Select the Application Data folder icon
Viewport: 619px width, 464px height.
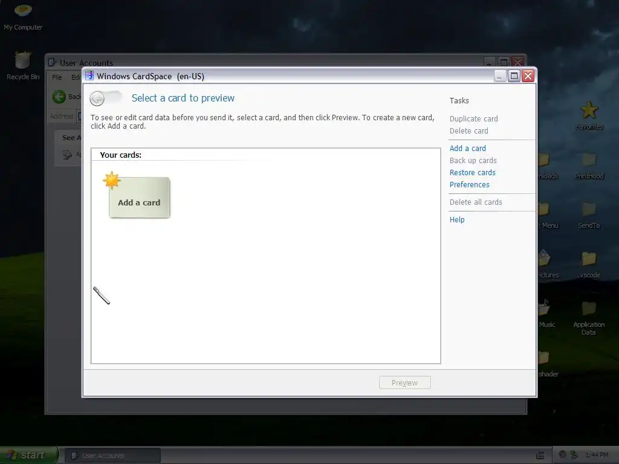coord(589,318)
